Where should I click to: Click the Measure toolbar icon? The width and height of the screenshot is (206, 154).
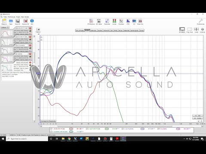pos(4,22)
